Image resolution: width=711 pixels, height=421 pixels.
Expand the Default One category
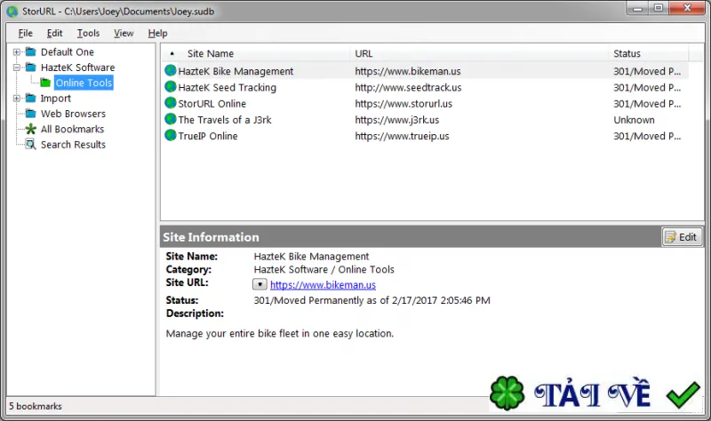point(17,52)
